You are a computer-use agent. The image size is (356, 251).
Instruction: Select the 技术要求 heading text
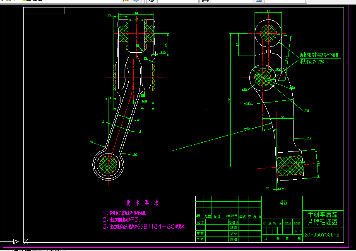click(x=142, y=203)
